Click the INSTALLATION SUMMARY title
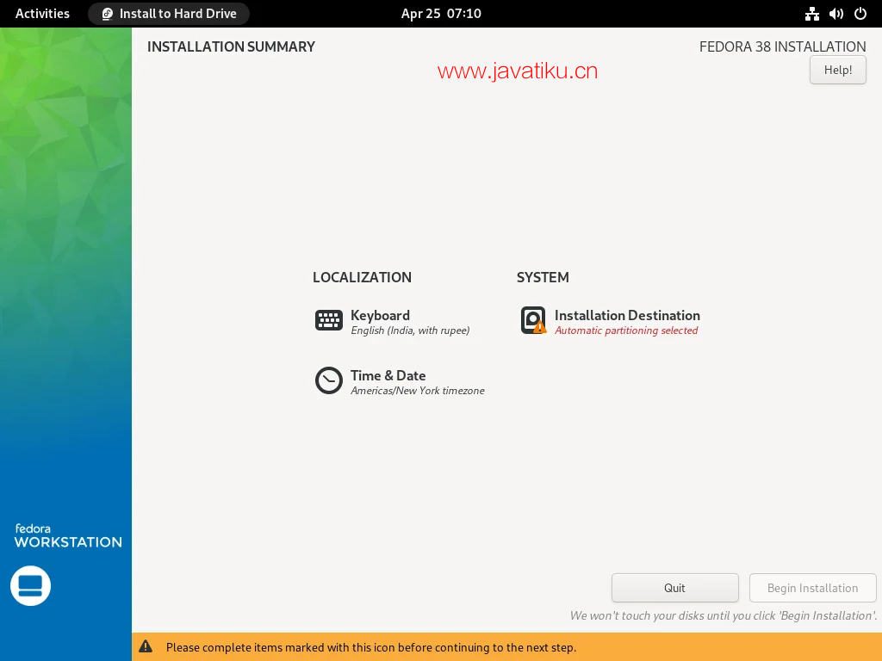 click(x=231, y=46)
